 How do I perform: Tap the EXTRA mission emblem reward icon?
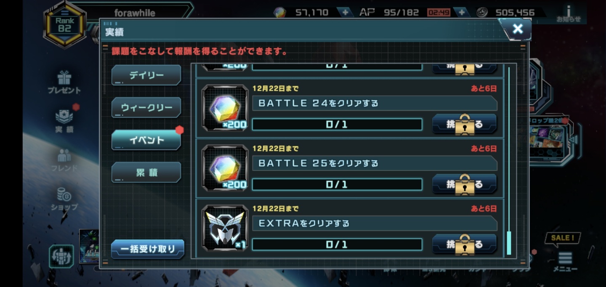(225, 228)
